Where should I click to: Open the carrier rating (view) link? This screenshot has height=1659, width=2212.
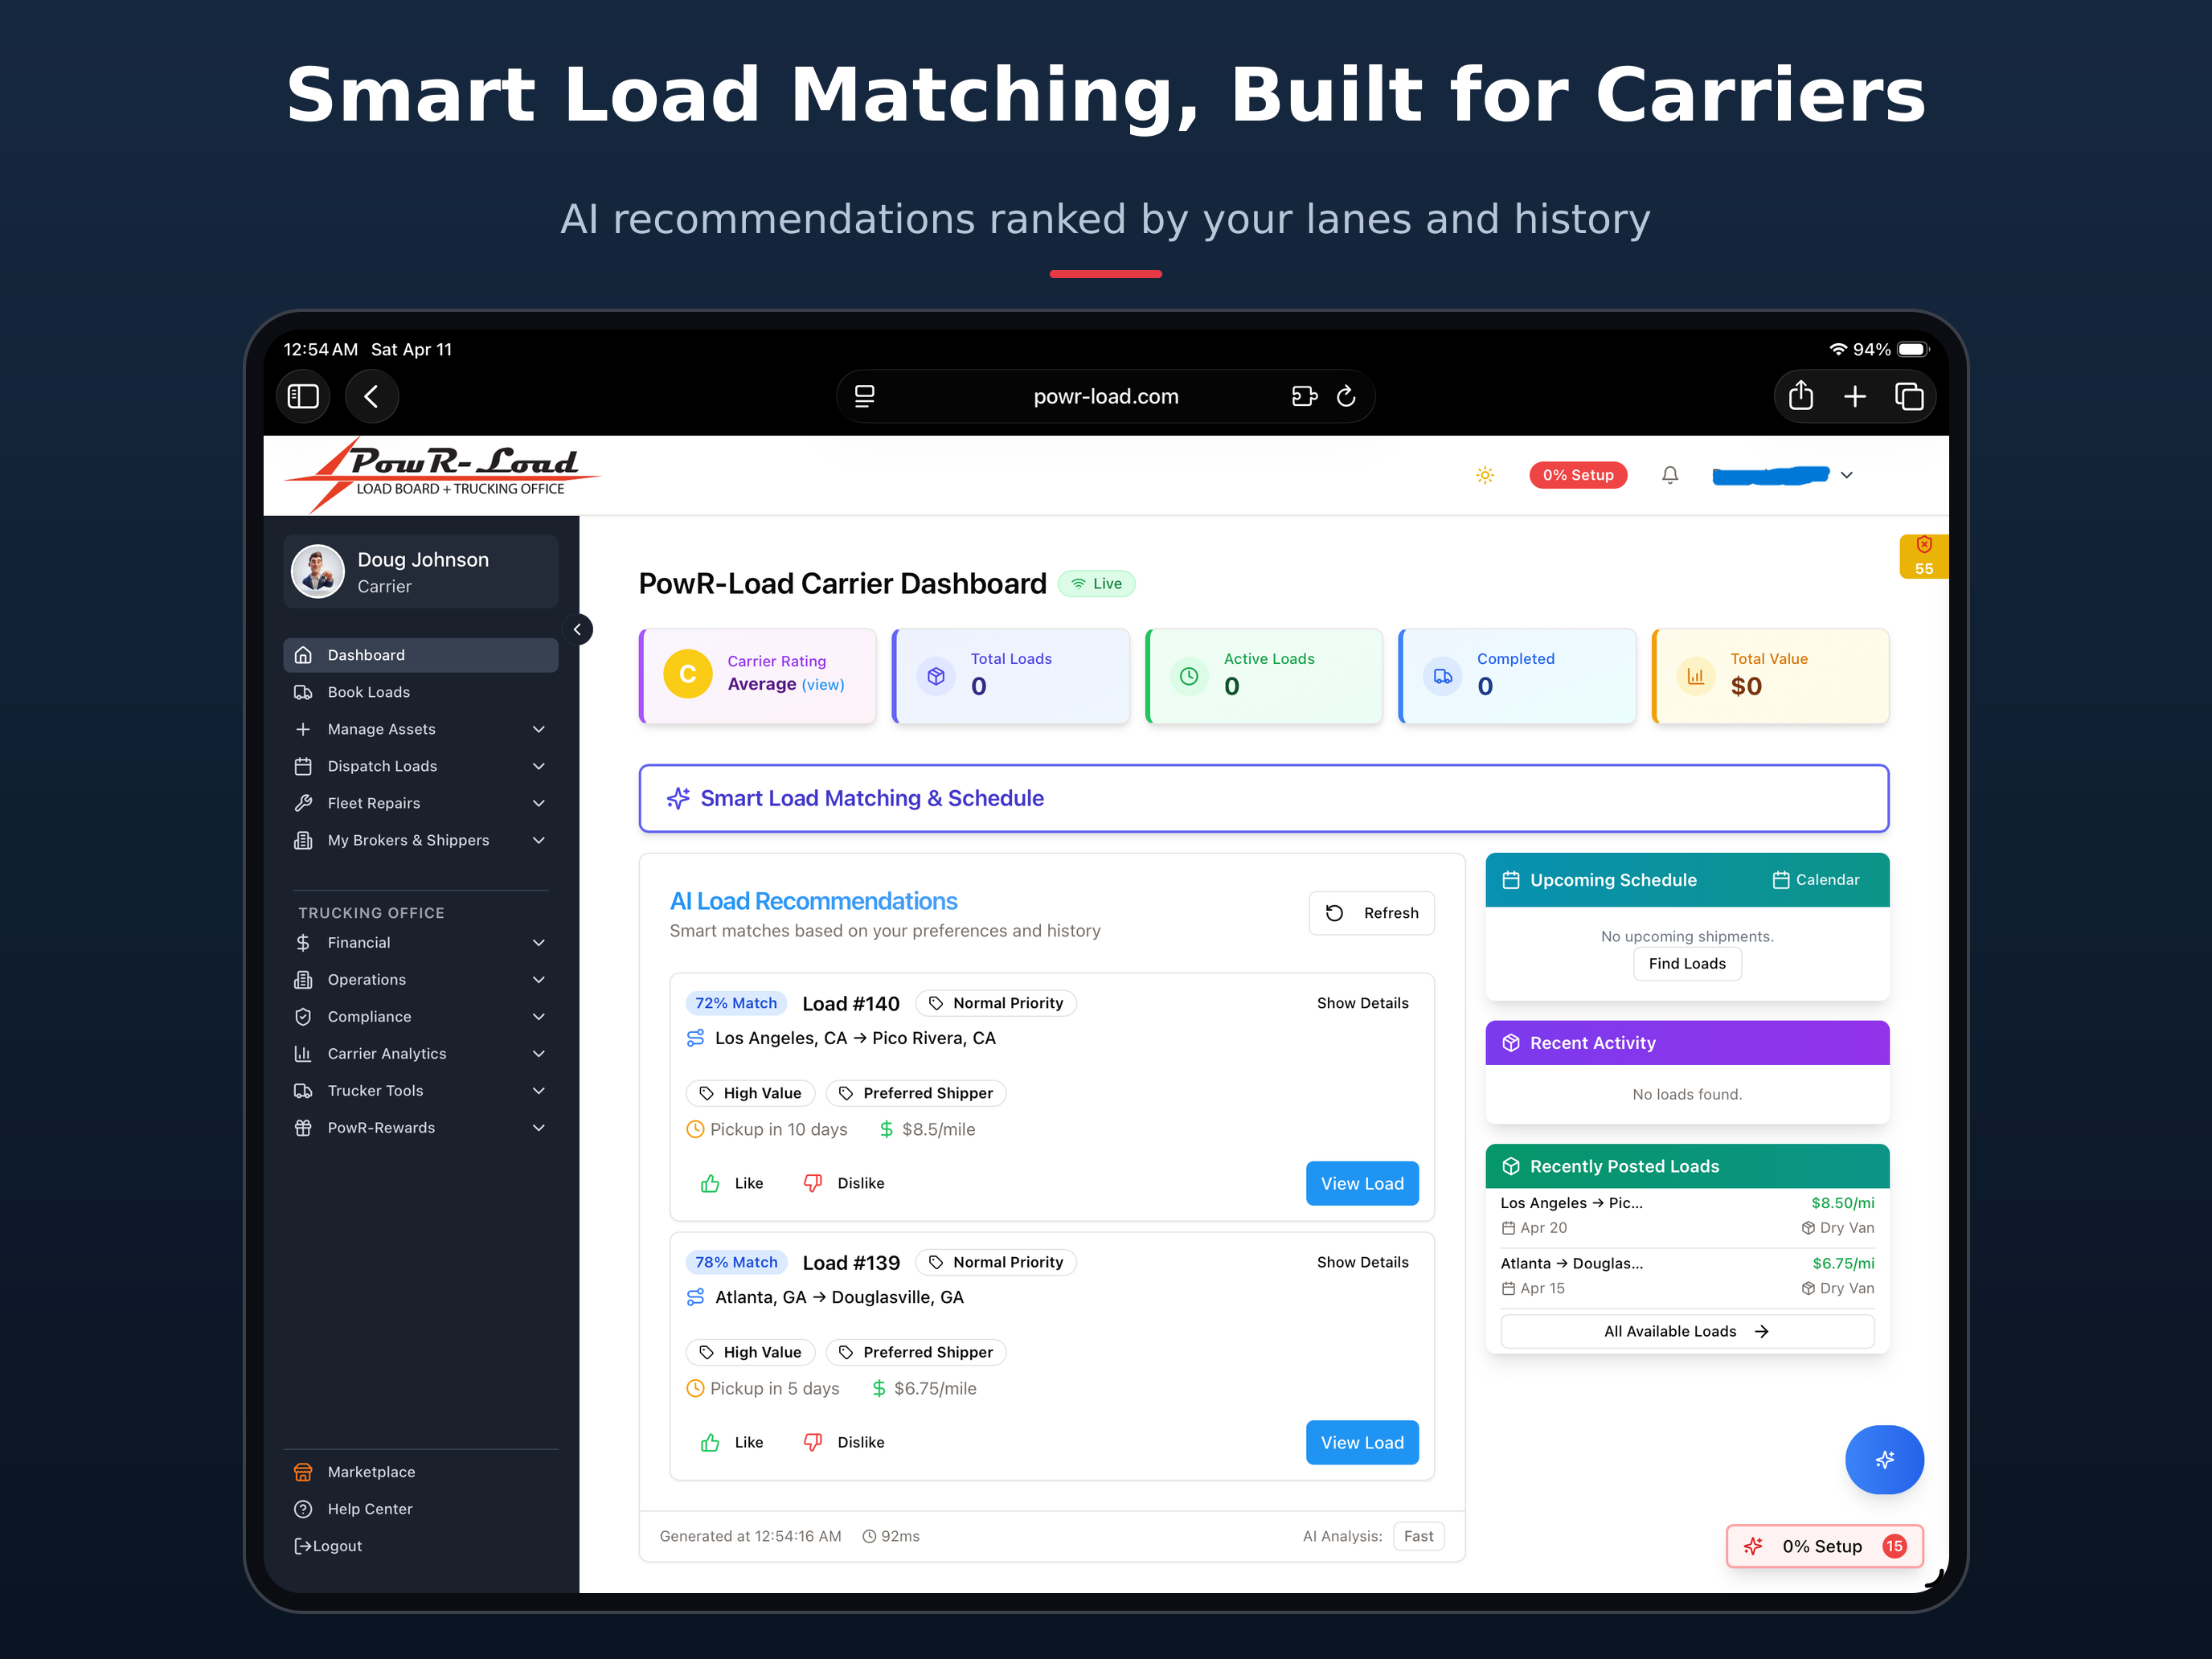(x=823, y=685)
